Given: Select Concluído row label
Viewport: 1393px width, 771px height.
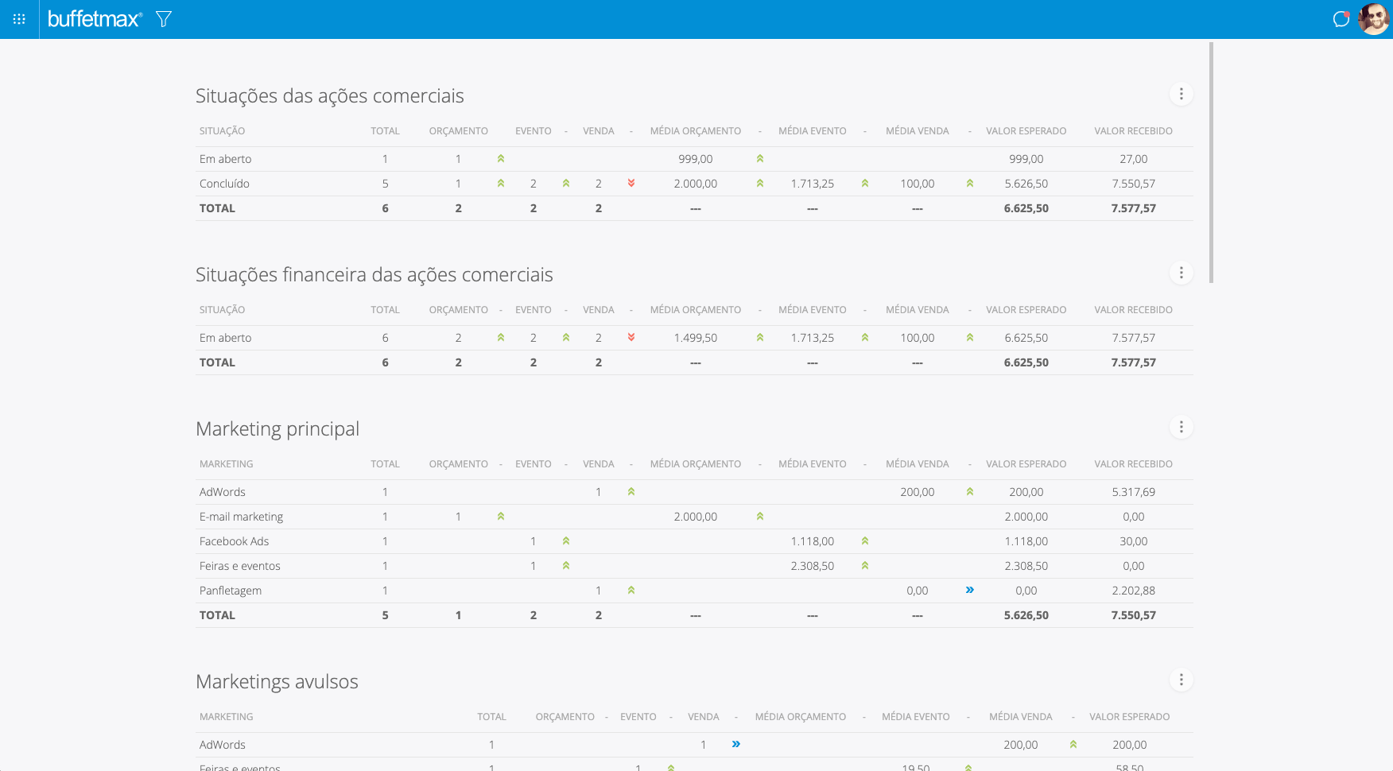Looking at the screenshot, I should click(224, 184).
